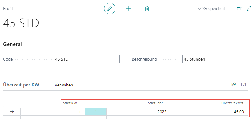The image size is (252, 119).
Task: Select row via arrow indicator
Action: pos(12,112)
